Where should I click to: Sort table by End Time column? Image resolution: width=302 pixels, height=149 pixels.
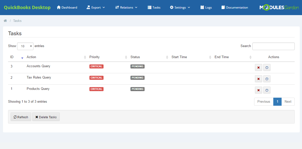point(233,57)
